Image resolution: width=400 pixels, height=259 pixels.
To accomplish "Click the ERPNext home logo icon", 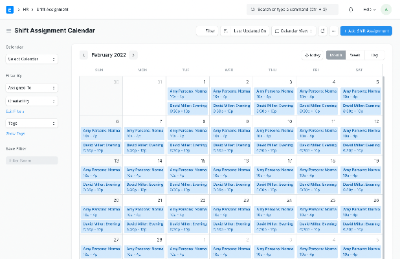I will pos(10,10).
